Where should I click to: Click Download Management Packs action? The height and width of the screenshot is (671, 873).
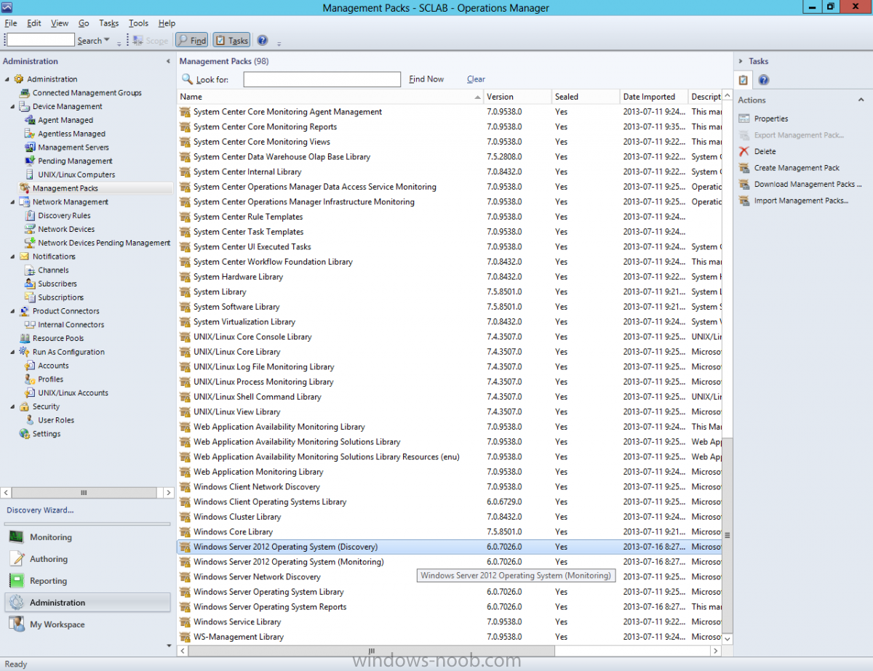(808, 185)
